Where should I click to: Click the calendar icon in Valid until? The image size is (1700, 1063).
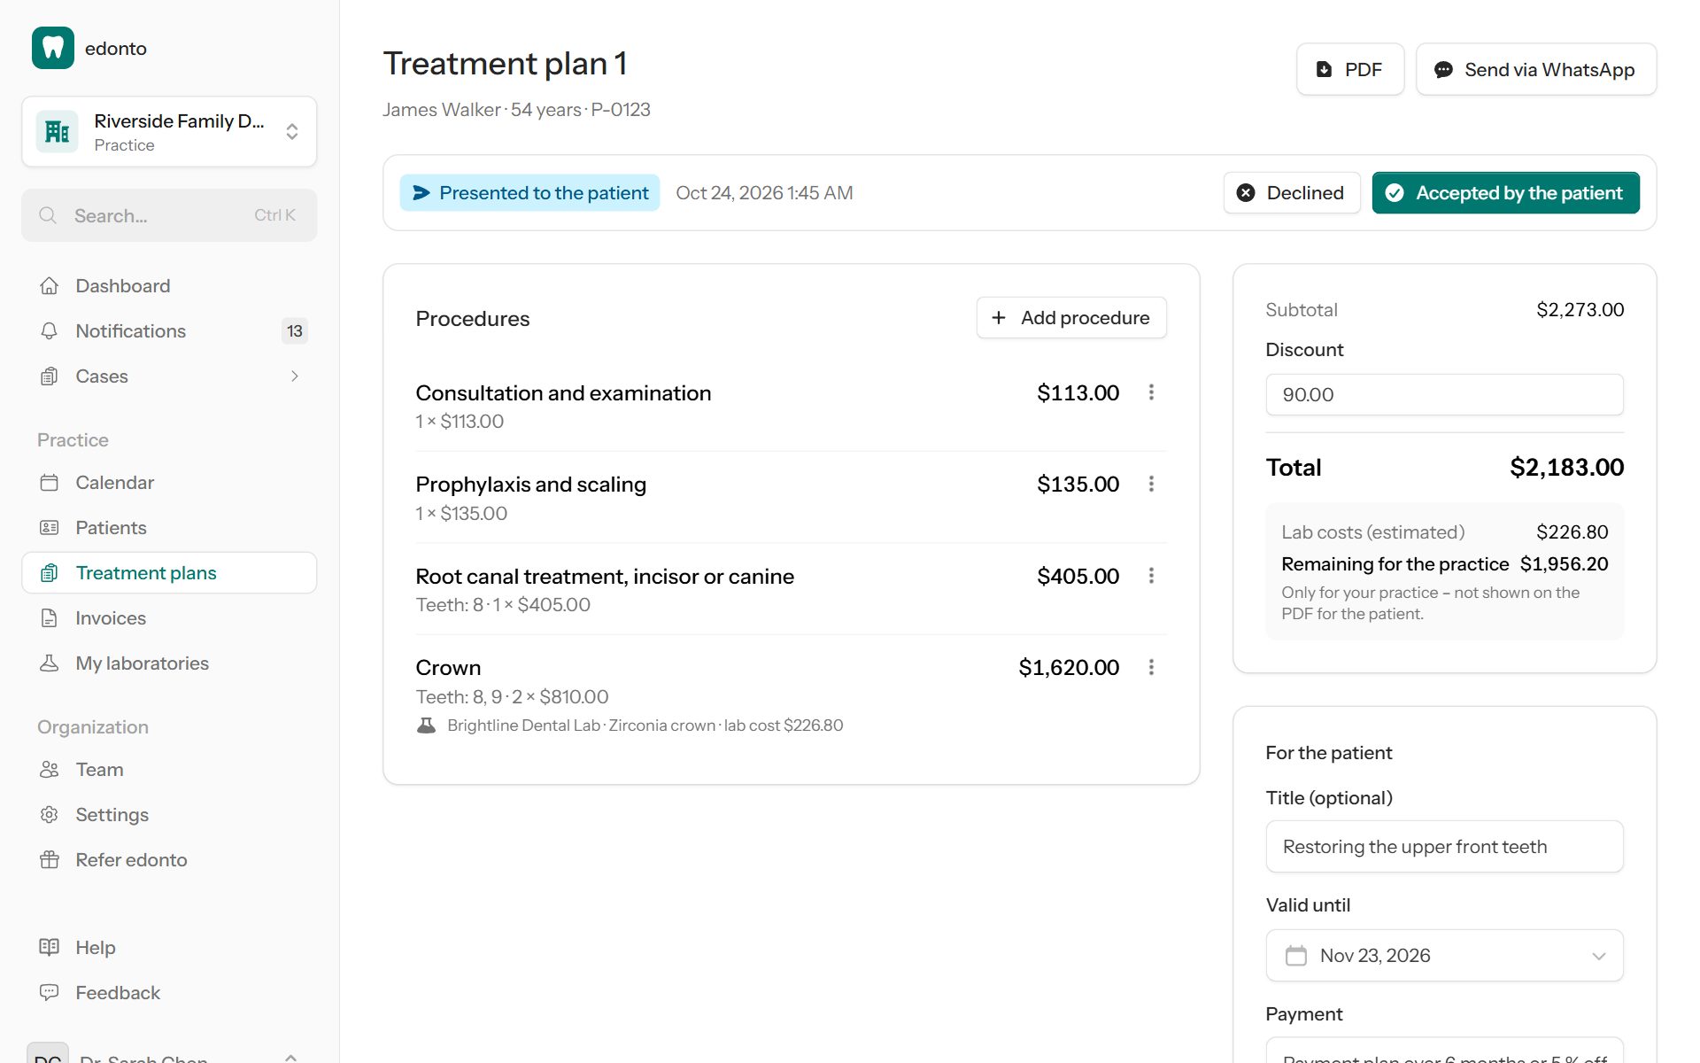click(x=1295, y=955)
